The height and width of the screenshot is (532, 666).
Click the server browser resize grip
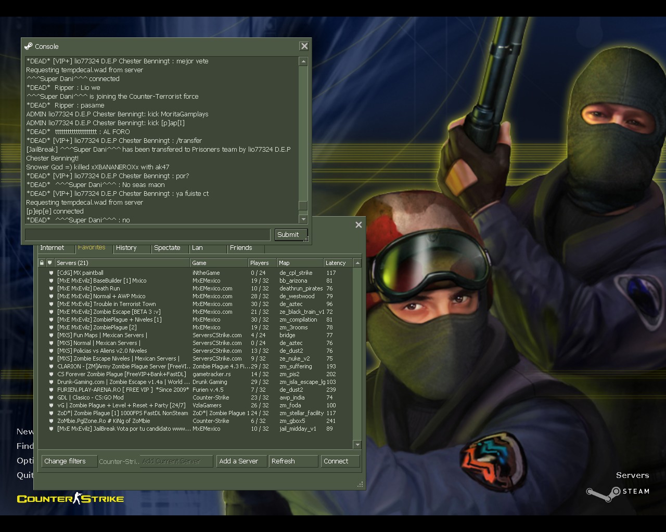point(360,484)
